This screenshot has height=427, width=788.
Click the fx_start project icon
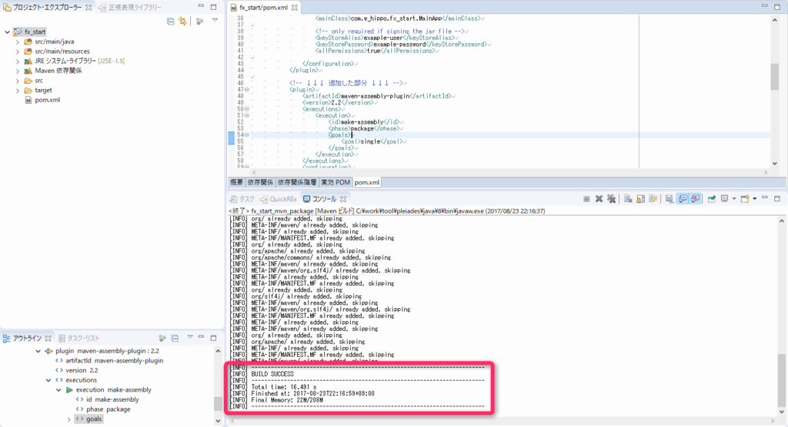point(18,31)
